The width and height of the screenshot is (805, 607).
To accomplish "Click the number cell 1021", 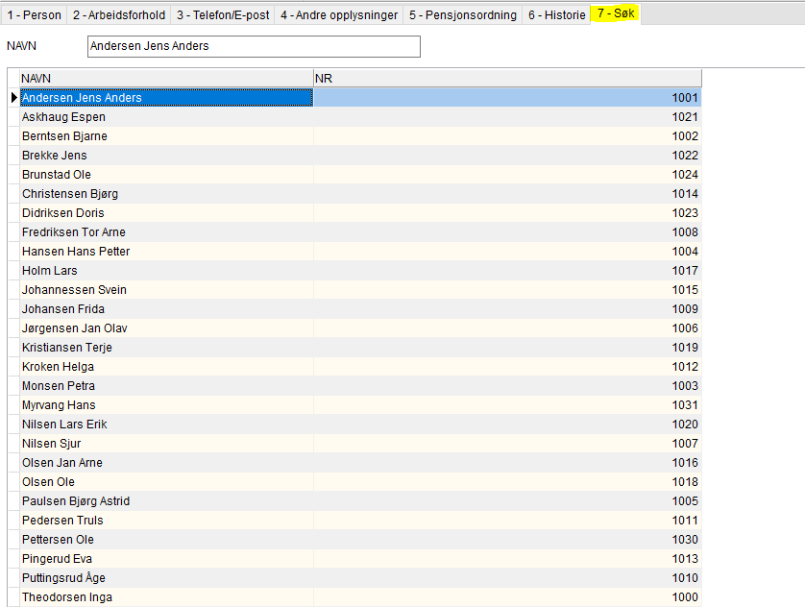I will click(x=507, y=117).
